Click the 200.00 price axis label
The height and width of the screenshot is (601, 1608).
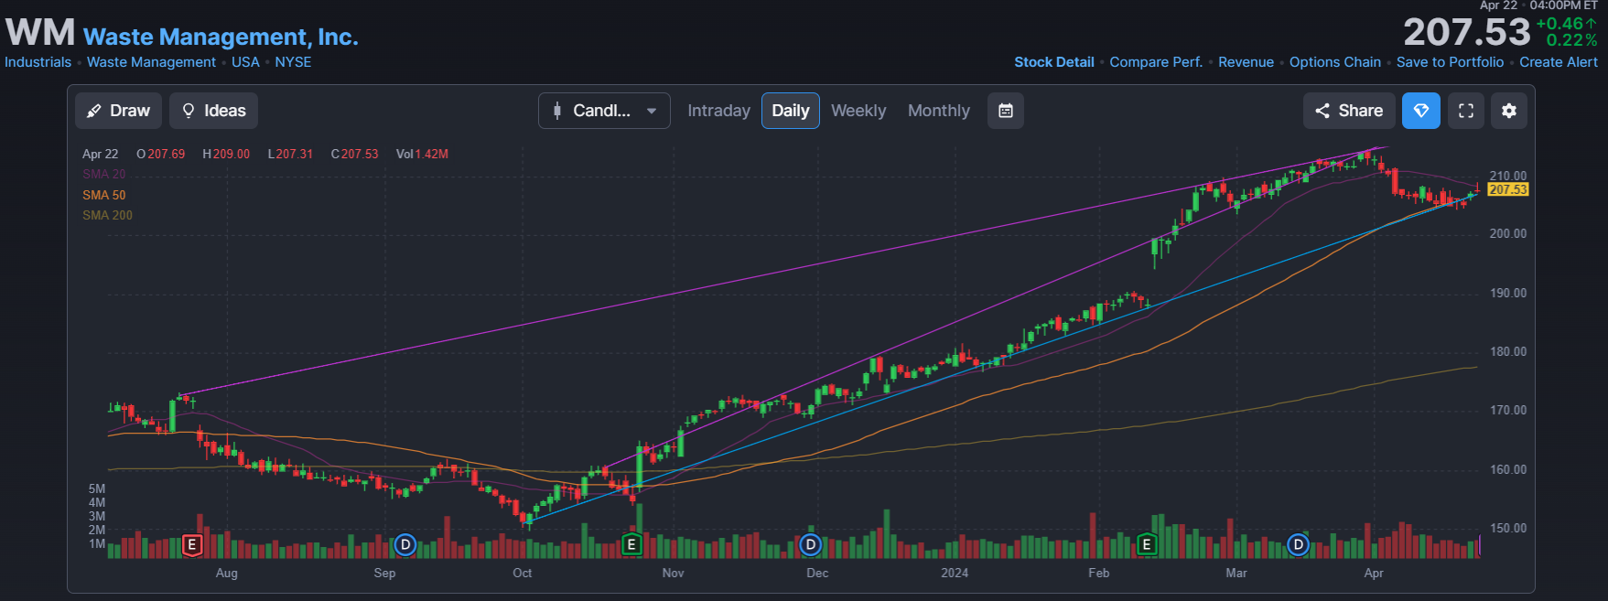[x=1507, y=234]
